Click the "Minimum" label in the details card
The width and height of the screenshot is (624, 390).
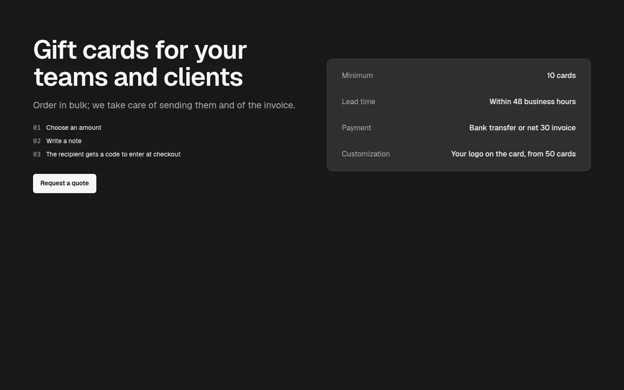pyautogui.click(x=357, y=76)
